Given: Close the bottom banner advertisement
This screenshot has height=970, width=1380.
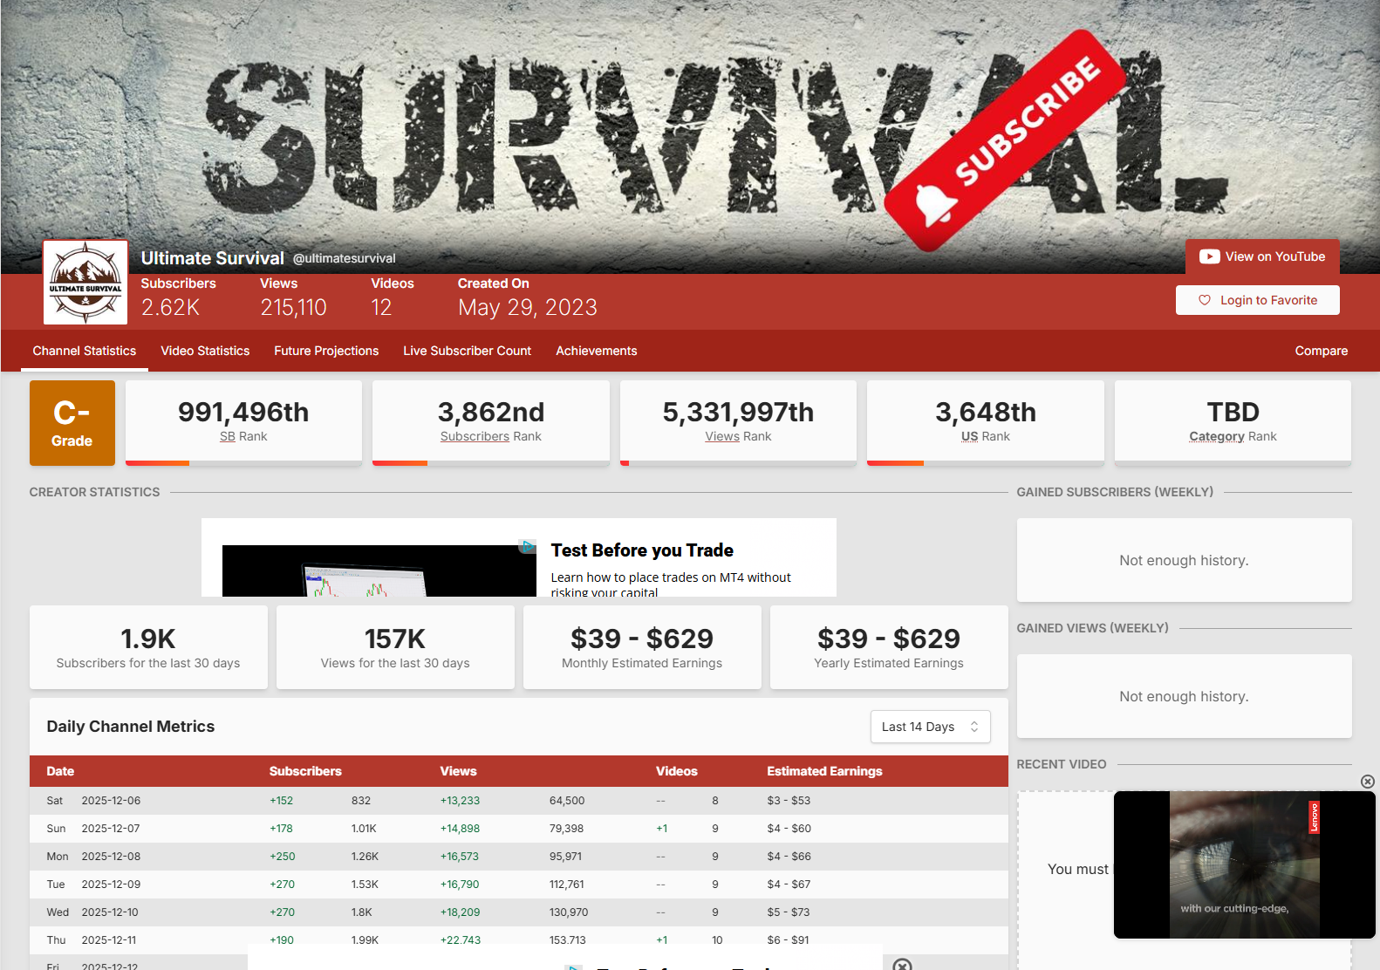Looking at the screenshot, I should (x=903, y=964).
